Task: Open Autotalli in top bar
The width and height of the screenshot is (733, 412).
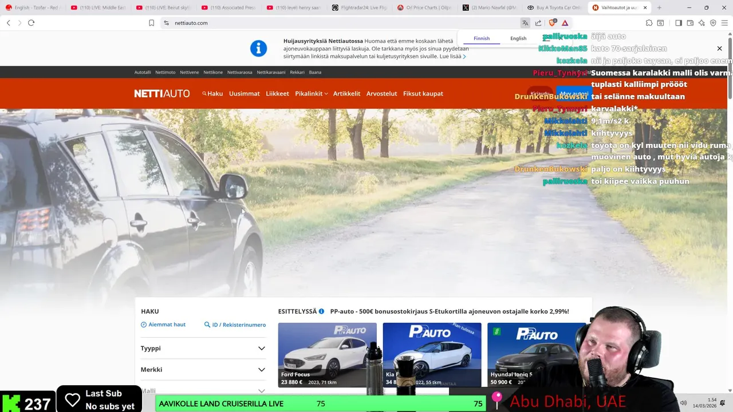Action: tap(143, 72)
